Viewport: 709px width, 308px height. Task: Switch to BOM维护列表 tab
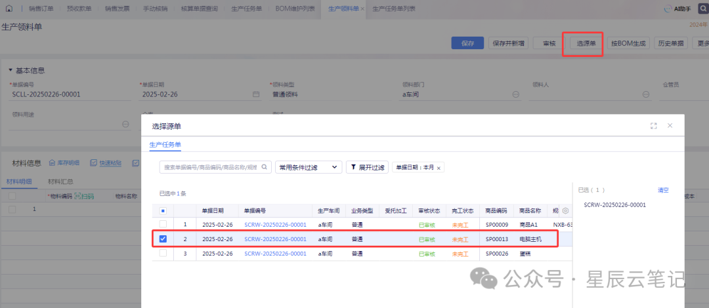point(294,9)
